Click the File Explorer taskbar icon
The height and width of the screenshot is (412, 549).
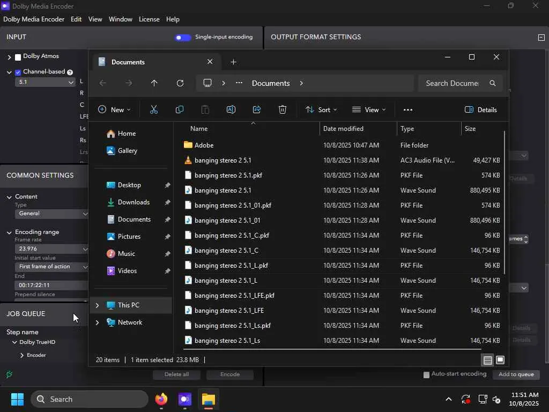pyautogui.click(x=209, y=399)
